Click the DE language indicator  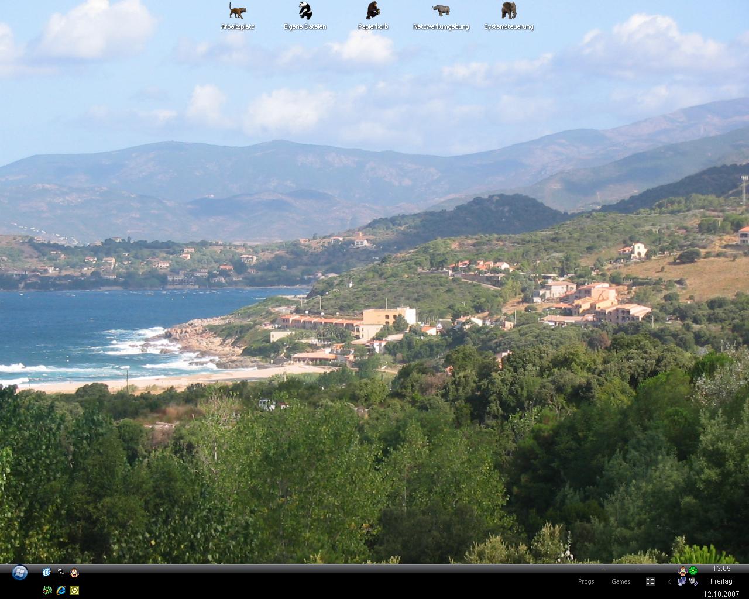[x=650, y=581]
